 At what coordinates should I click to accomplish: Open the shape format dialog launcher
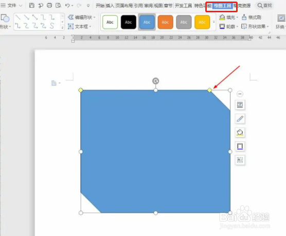269,33
